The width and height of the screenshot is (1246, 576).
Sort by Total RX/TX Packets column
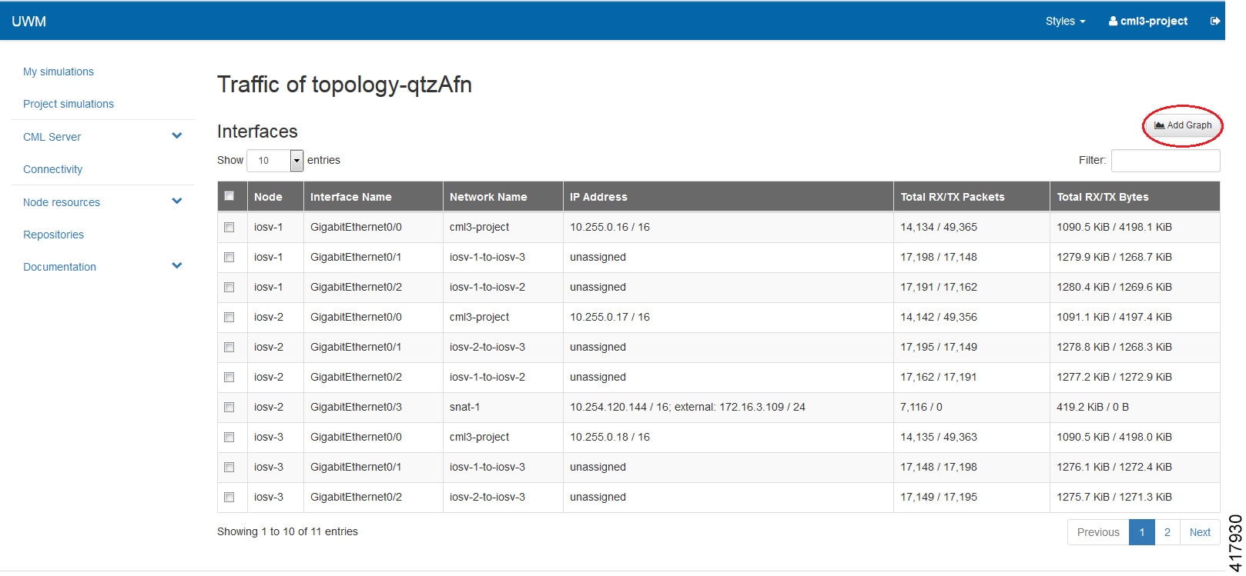point(953,197)
